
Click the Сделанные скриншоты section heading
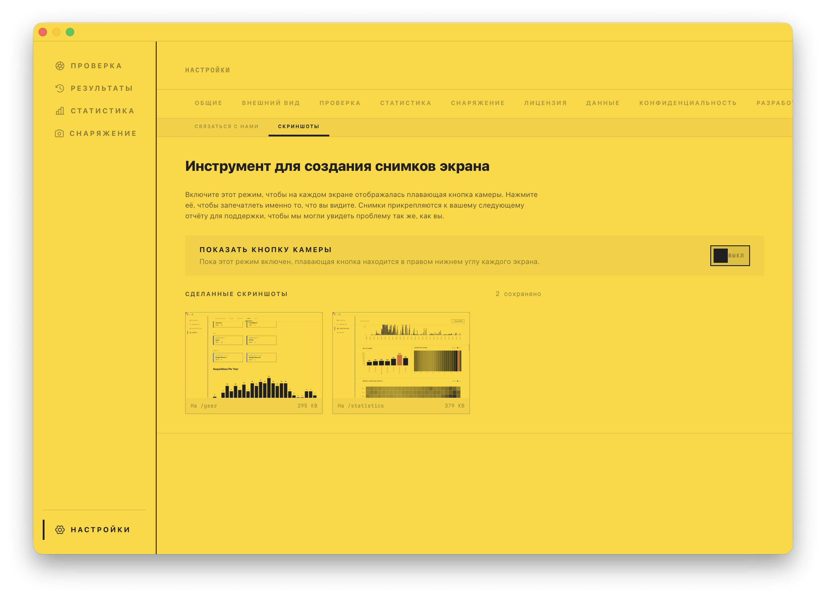tap(236, 294)
